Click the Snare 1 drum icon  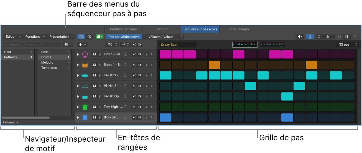point(85,65)
